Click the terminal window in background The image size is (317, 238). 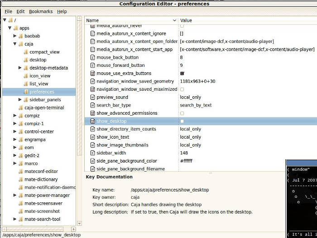tap(302, 199)
